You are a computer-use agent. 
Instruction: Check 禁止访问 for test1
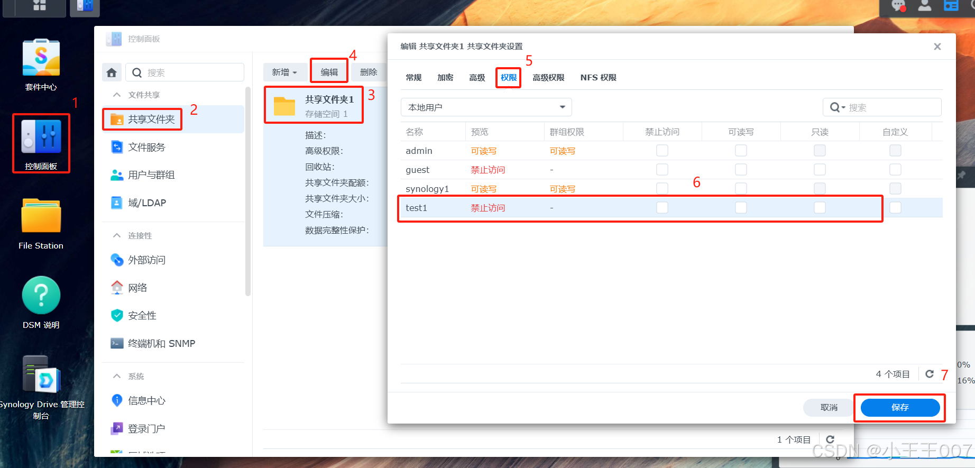click(662, 208)
